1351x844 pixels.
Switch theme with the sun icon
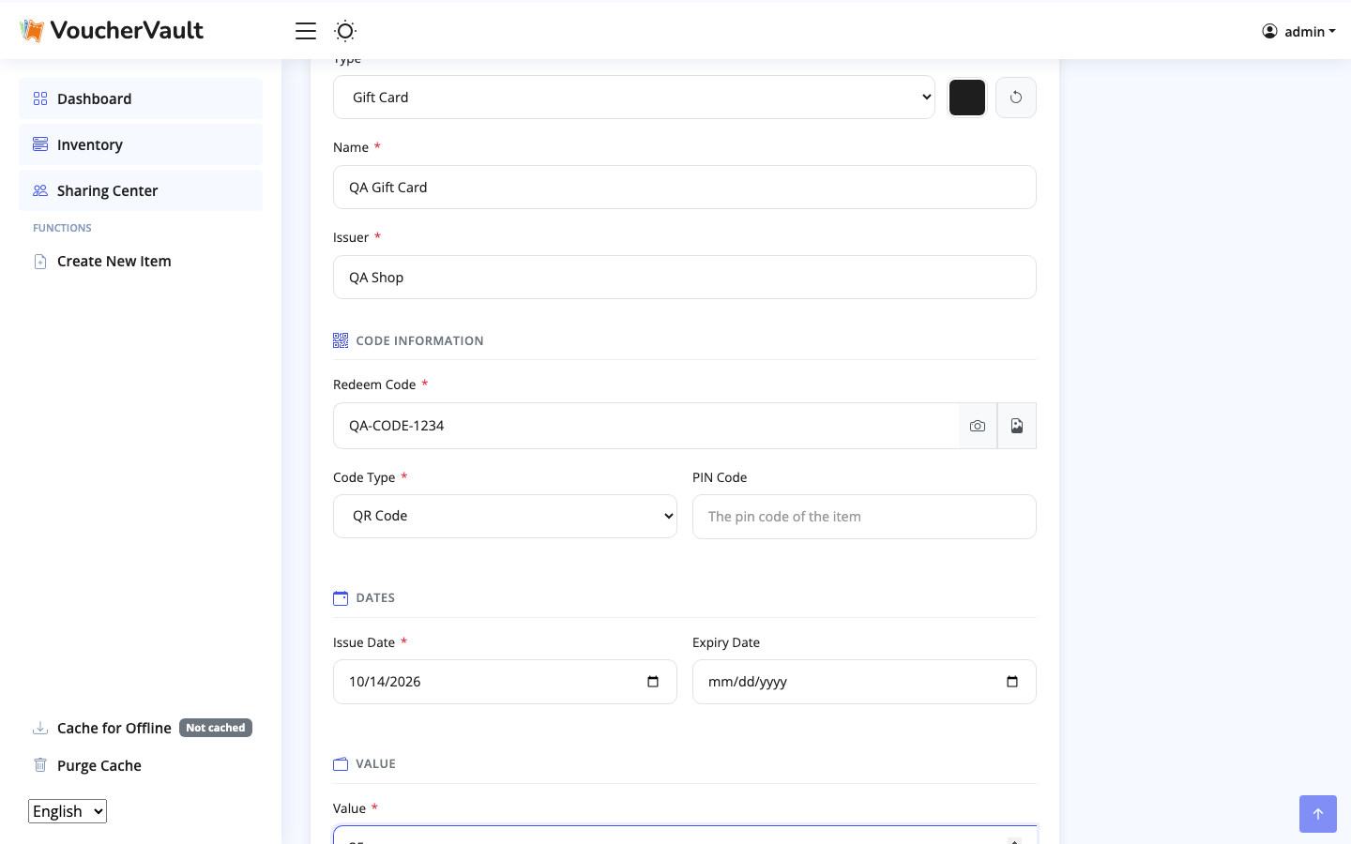(345, 31)
